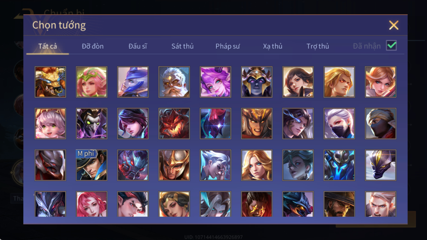
Task: Select the masked ninja with headwrap
Action: point(381,124)
